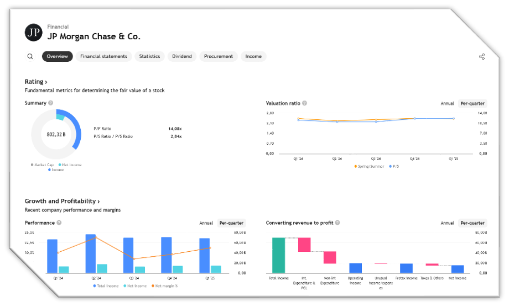Click the Financial category label
The height and width of the screenshot is (307, 509).
(x=58, y=27)
